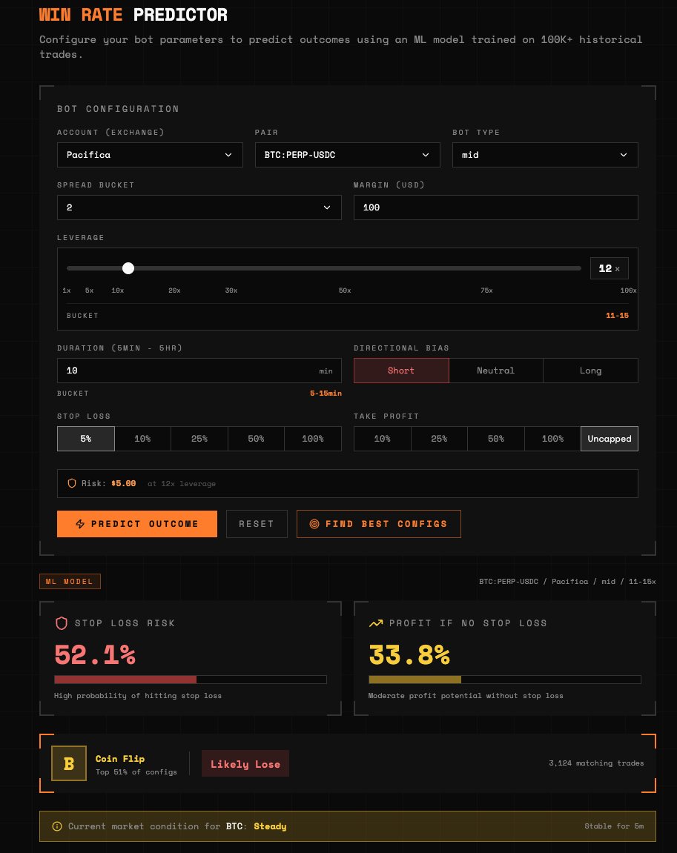This screenshot has height=853, width=677.
Task: Click the Likely Lose badge
Action: [245, 764]
